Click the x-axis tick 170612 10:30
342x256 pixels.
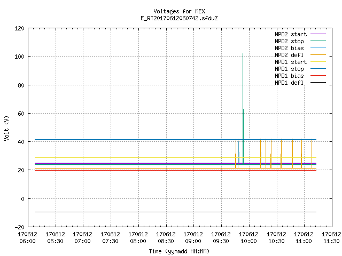coord(276,238)
